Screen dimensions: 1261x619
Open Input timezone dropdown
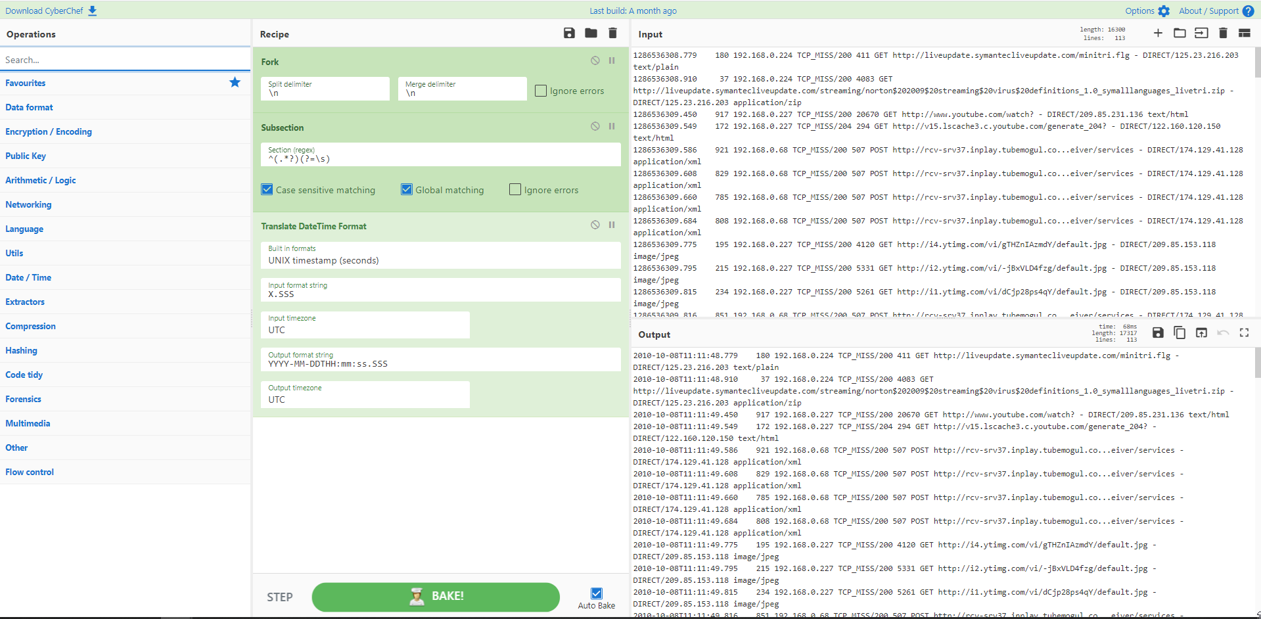(x=365, y=325)
